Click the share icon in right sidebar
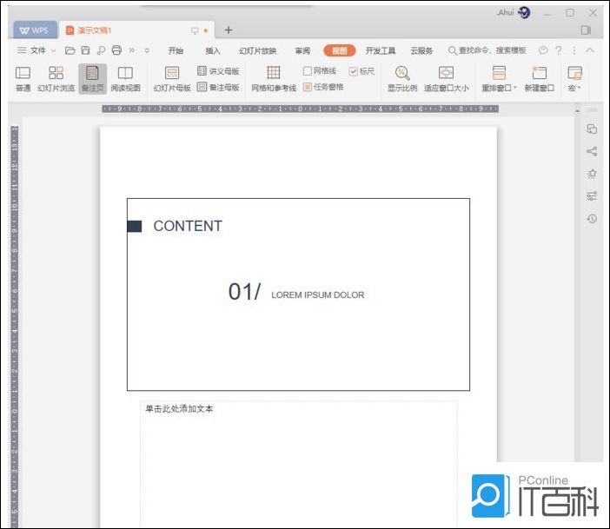 coord(592,151)
